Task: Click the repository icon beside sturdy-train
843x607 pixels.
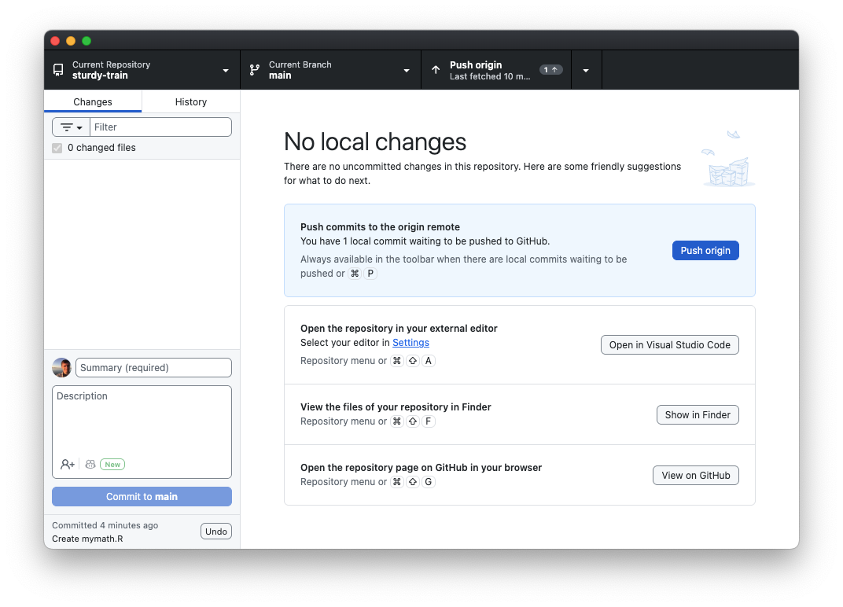Action: [x=58, y=70]
